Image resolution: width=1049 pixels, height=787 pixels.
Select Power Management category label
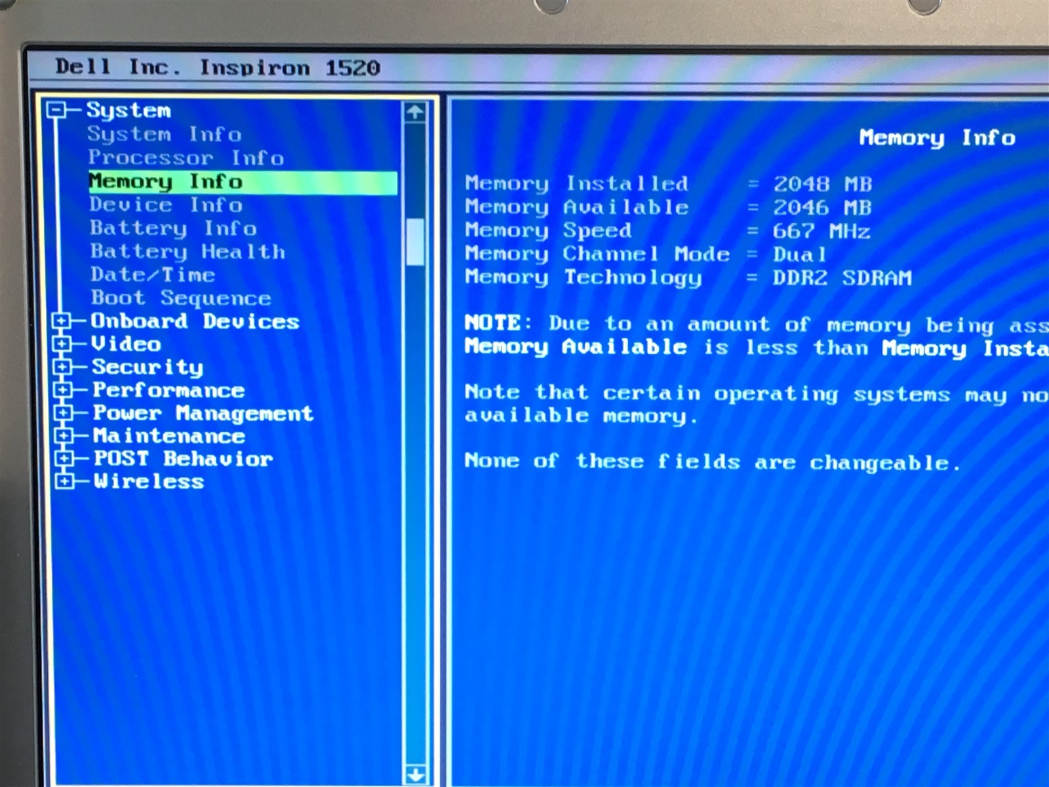pos(203,413)
